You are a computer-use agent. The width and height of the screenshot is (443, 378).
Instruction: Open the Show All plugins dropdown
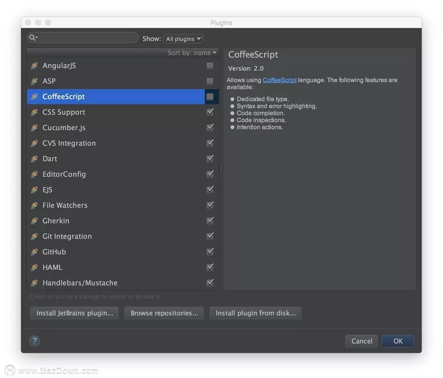(183, 39)
